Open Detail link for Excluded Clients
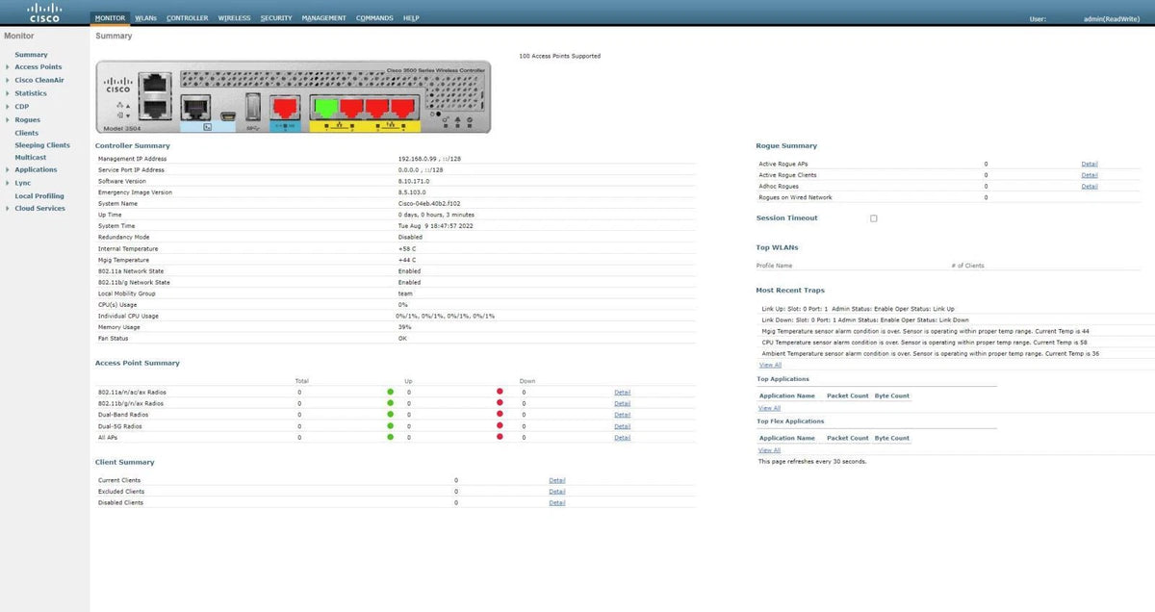Image resolution: width=1155 pixels, height=612 pixels. pyautogui.click(x=557, y=491)
